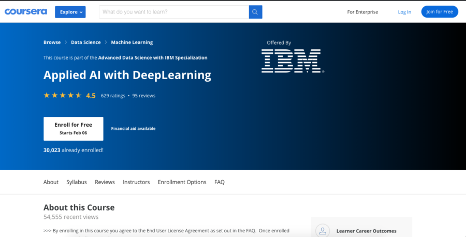Viewport: 466px width, 237px height.
Task: Open the Data Science breadcrumb link
Action: coord(85,42)
